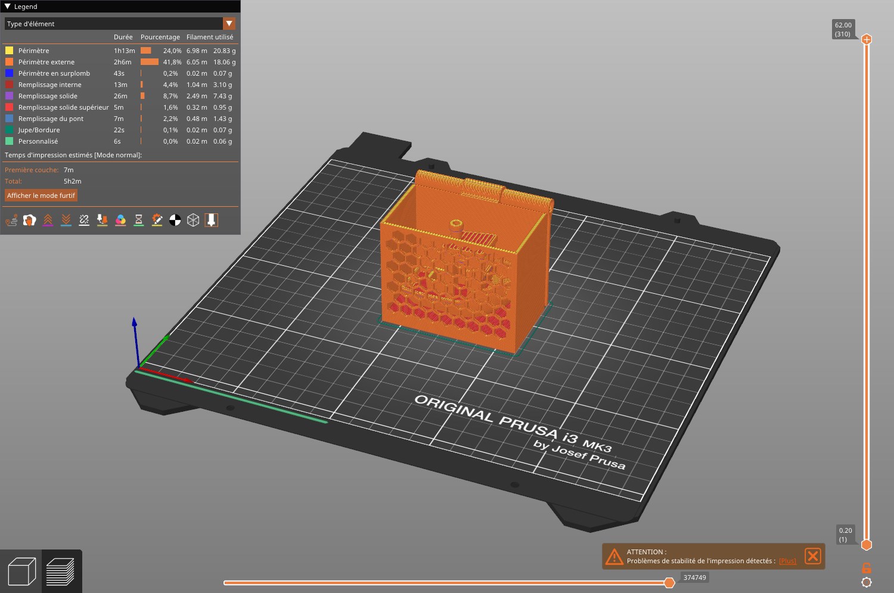Toggle shells wireframe cube icon
The image size is (894, 593).
[x=193, y=221]
